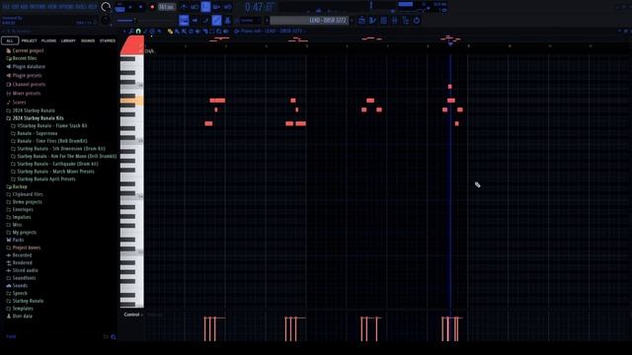Click the highlighted piano roll view button
Image resolution: width=632 pixels, height=355 pixels.
(184, 20)
